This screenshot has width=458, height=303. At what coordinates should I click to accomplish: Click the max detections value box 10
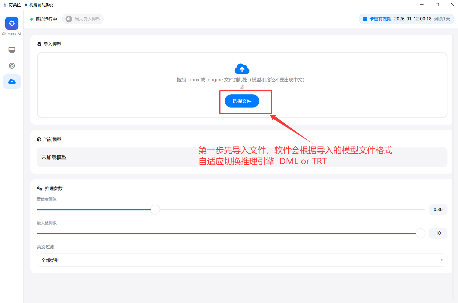(x=438, y=233)
